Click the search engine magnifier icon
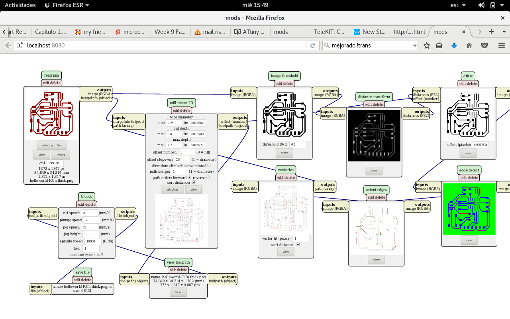 (x=327, y=45)
